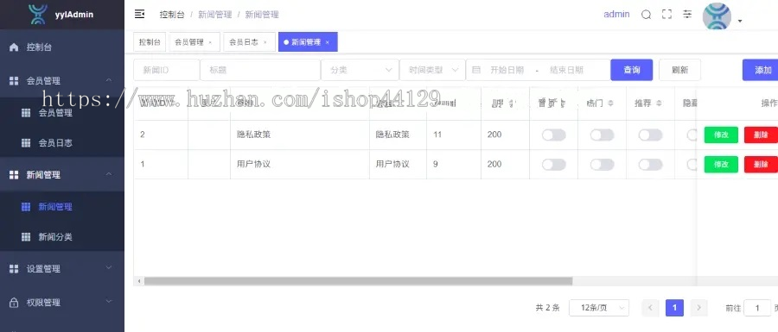Click the grid icon beside 会员管理 group

click(x=14, y=81)
